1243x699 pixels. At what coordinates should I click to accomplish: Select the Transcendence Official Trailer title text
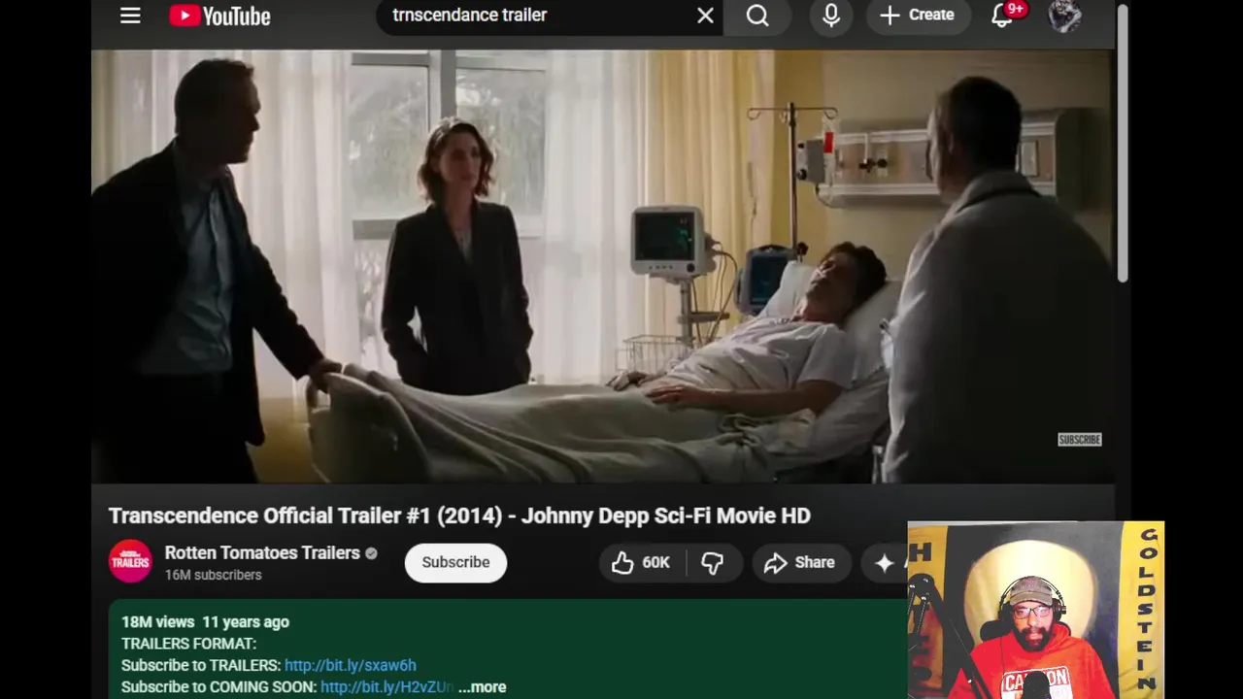coord(459,516)
